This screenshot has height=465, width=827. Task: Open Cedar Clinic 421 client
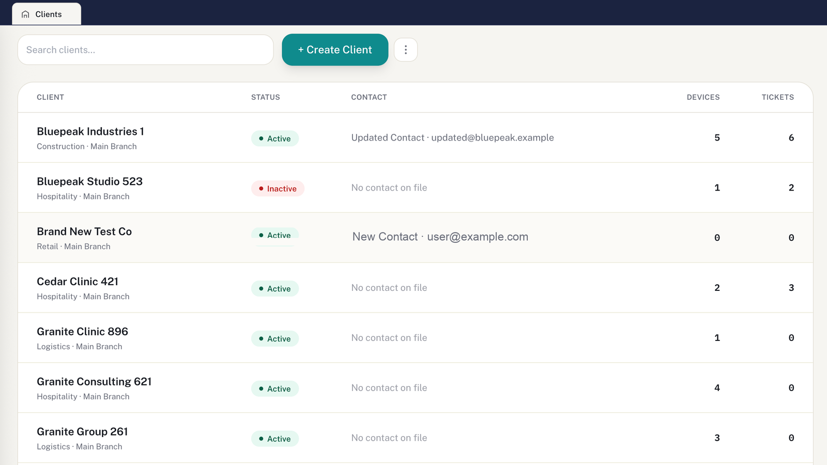point(78,282)
